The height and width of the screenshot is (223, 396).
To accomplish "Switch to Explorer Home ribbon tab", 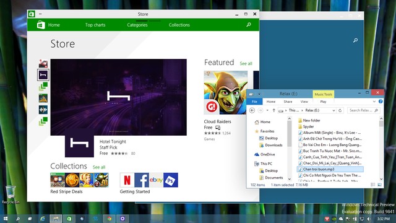I will [271, 102].
